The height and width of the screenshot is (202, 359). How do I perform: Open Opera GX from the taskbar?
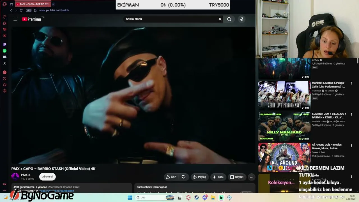pos(188,198)
